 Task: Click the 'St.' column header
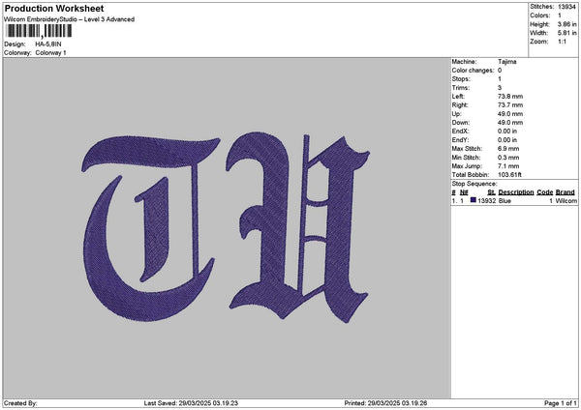491,192
